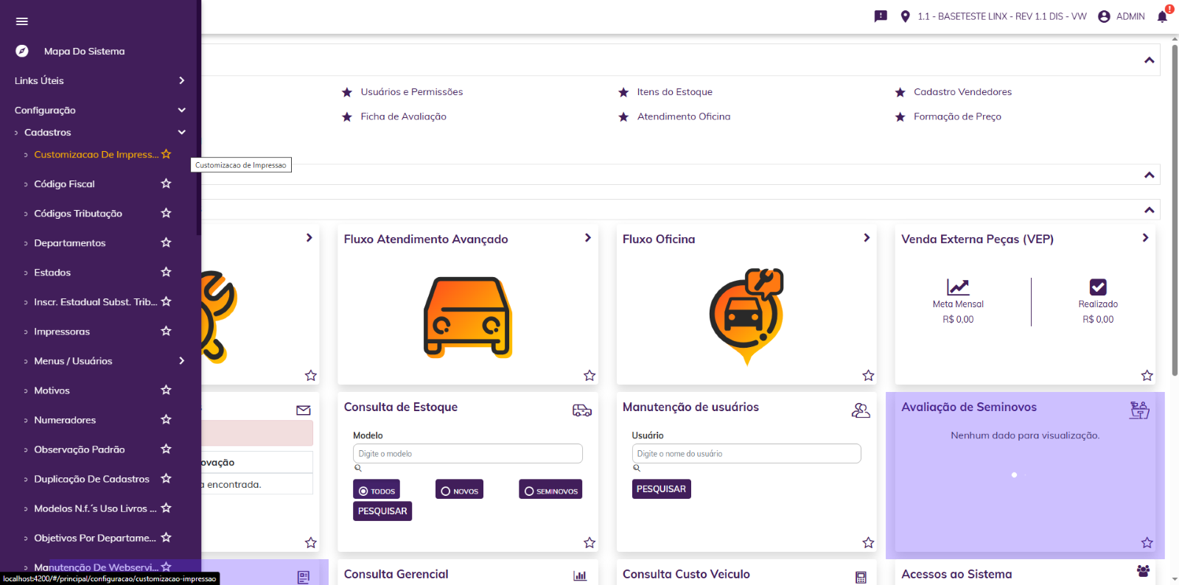Image resolution: width=1179 pixels, height=585 pixels.
Task: Expand the Menus / Usuários submenu
Action: pos(181,360)
